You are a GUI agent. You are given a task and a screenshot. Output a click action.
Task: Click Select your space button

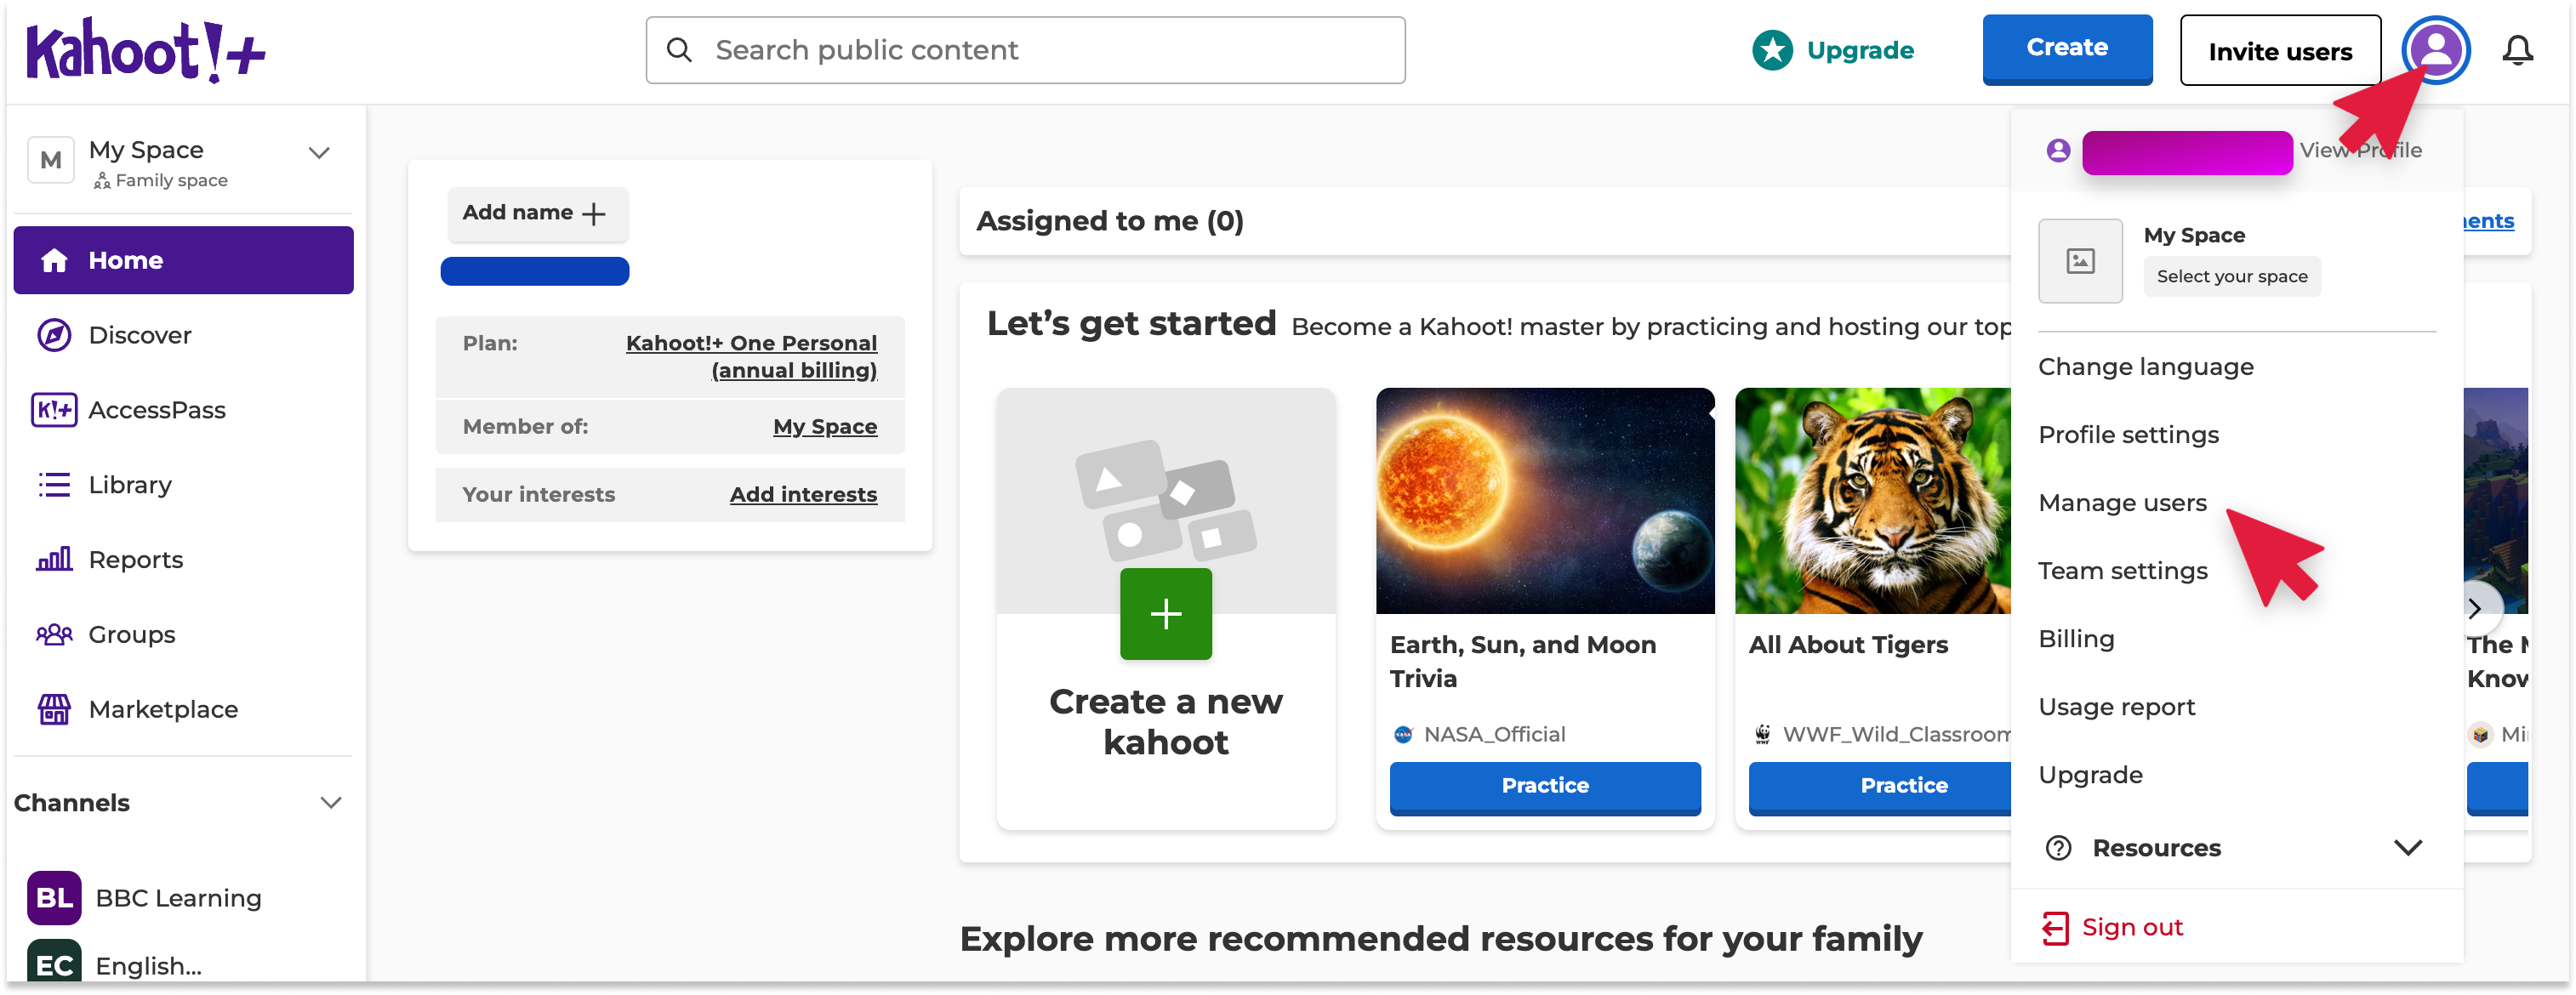2231,277
